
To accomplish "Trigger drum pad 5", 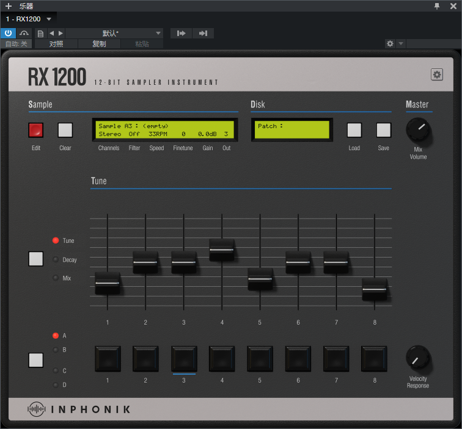I will point(260,359).
